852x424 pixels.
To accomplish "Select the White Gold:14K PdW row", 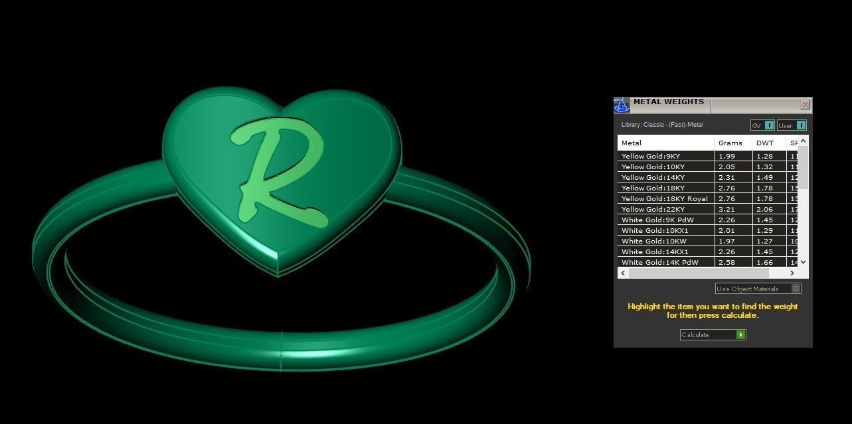I will tap(708, 262).
